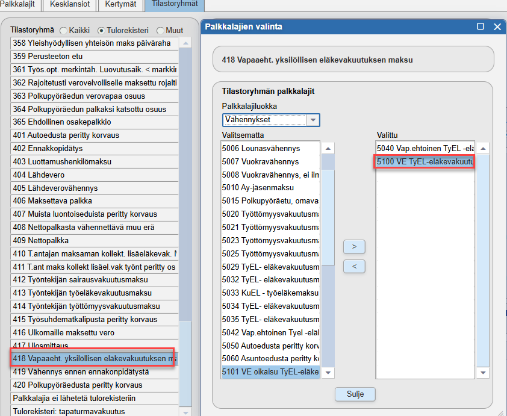Select 406 Maksettava palkka row

[95, 200]
